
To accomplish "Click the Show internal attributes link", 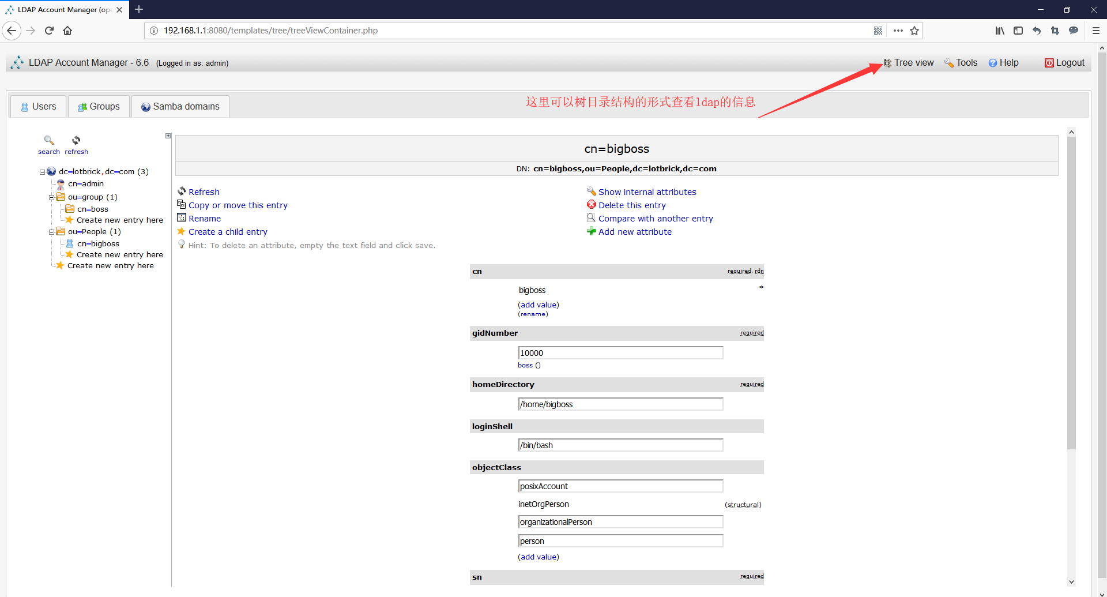I will pos(647,192).
